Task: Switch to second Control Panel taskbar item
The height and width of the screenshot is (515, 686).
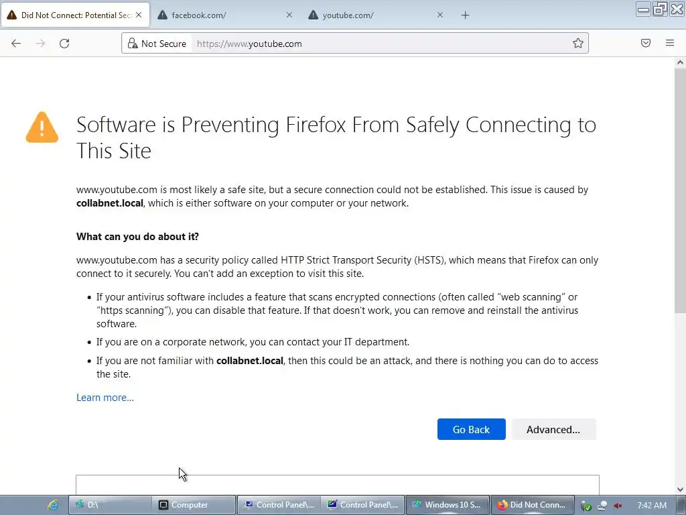Action: 362,505
